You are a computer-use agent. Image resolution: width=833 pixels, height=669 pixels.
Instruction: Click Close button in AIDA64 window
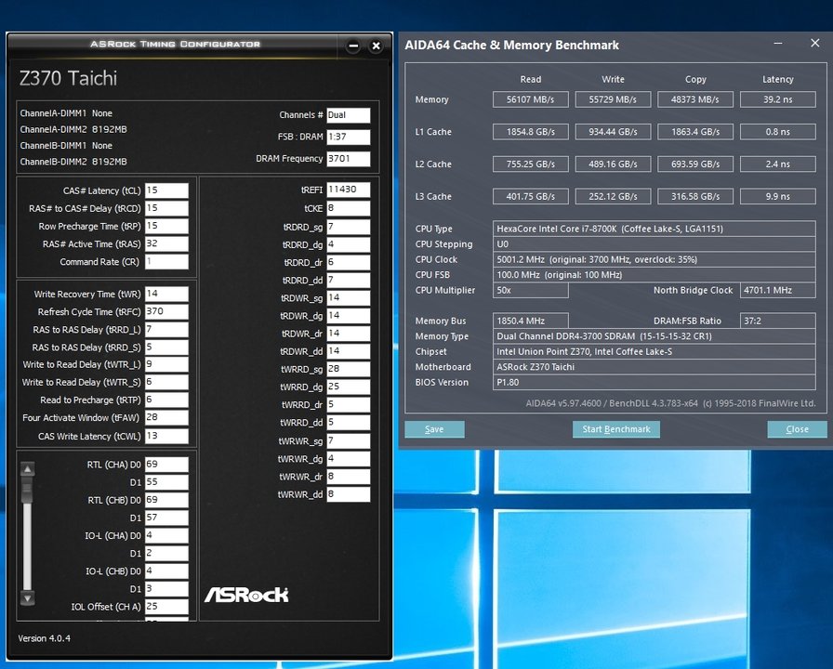pos(797,429)
